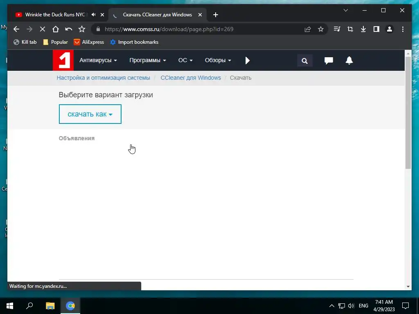Screen dimensions: 419x314
Task: Click the lock icon in address bar
Action: click(98, 29)
